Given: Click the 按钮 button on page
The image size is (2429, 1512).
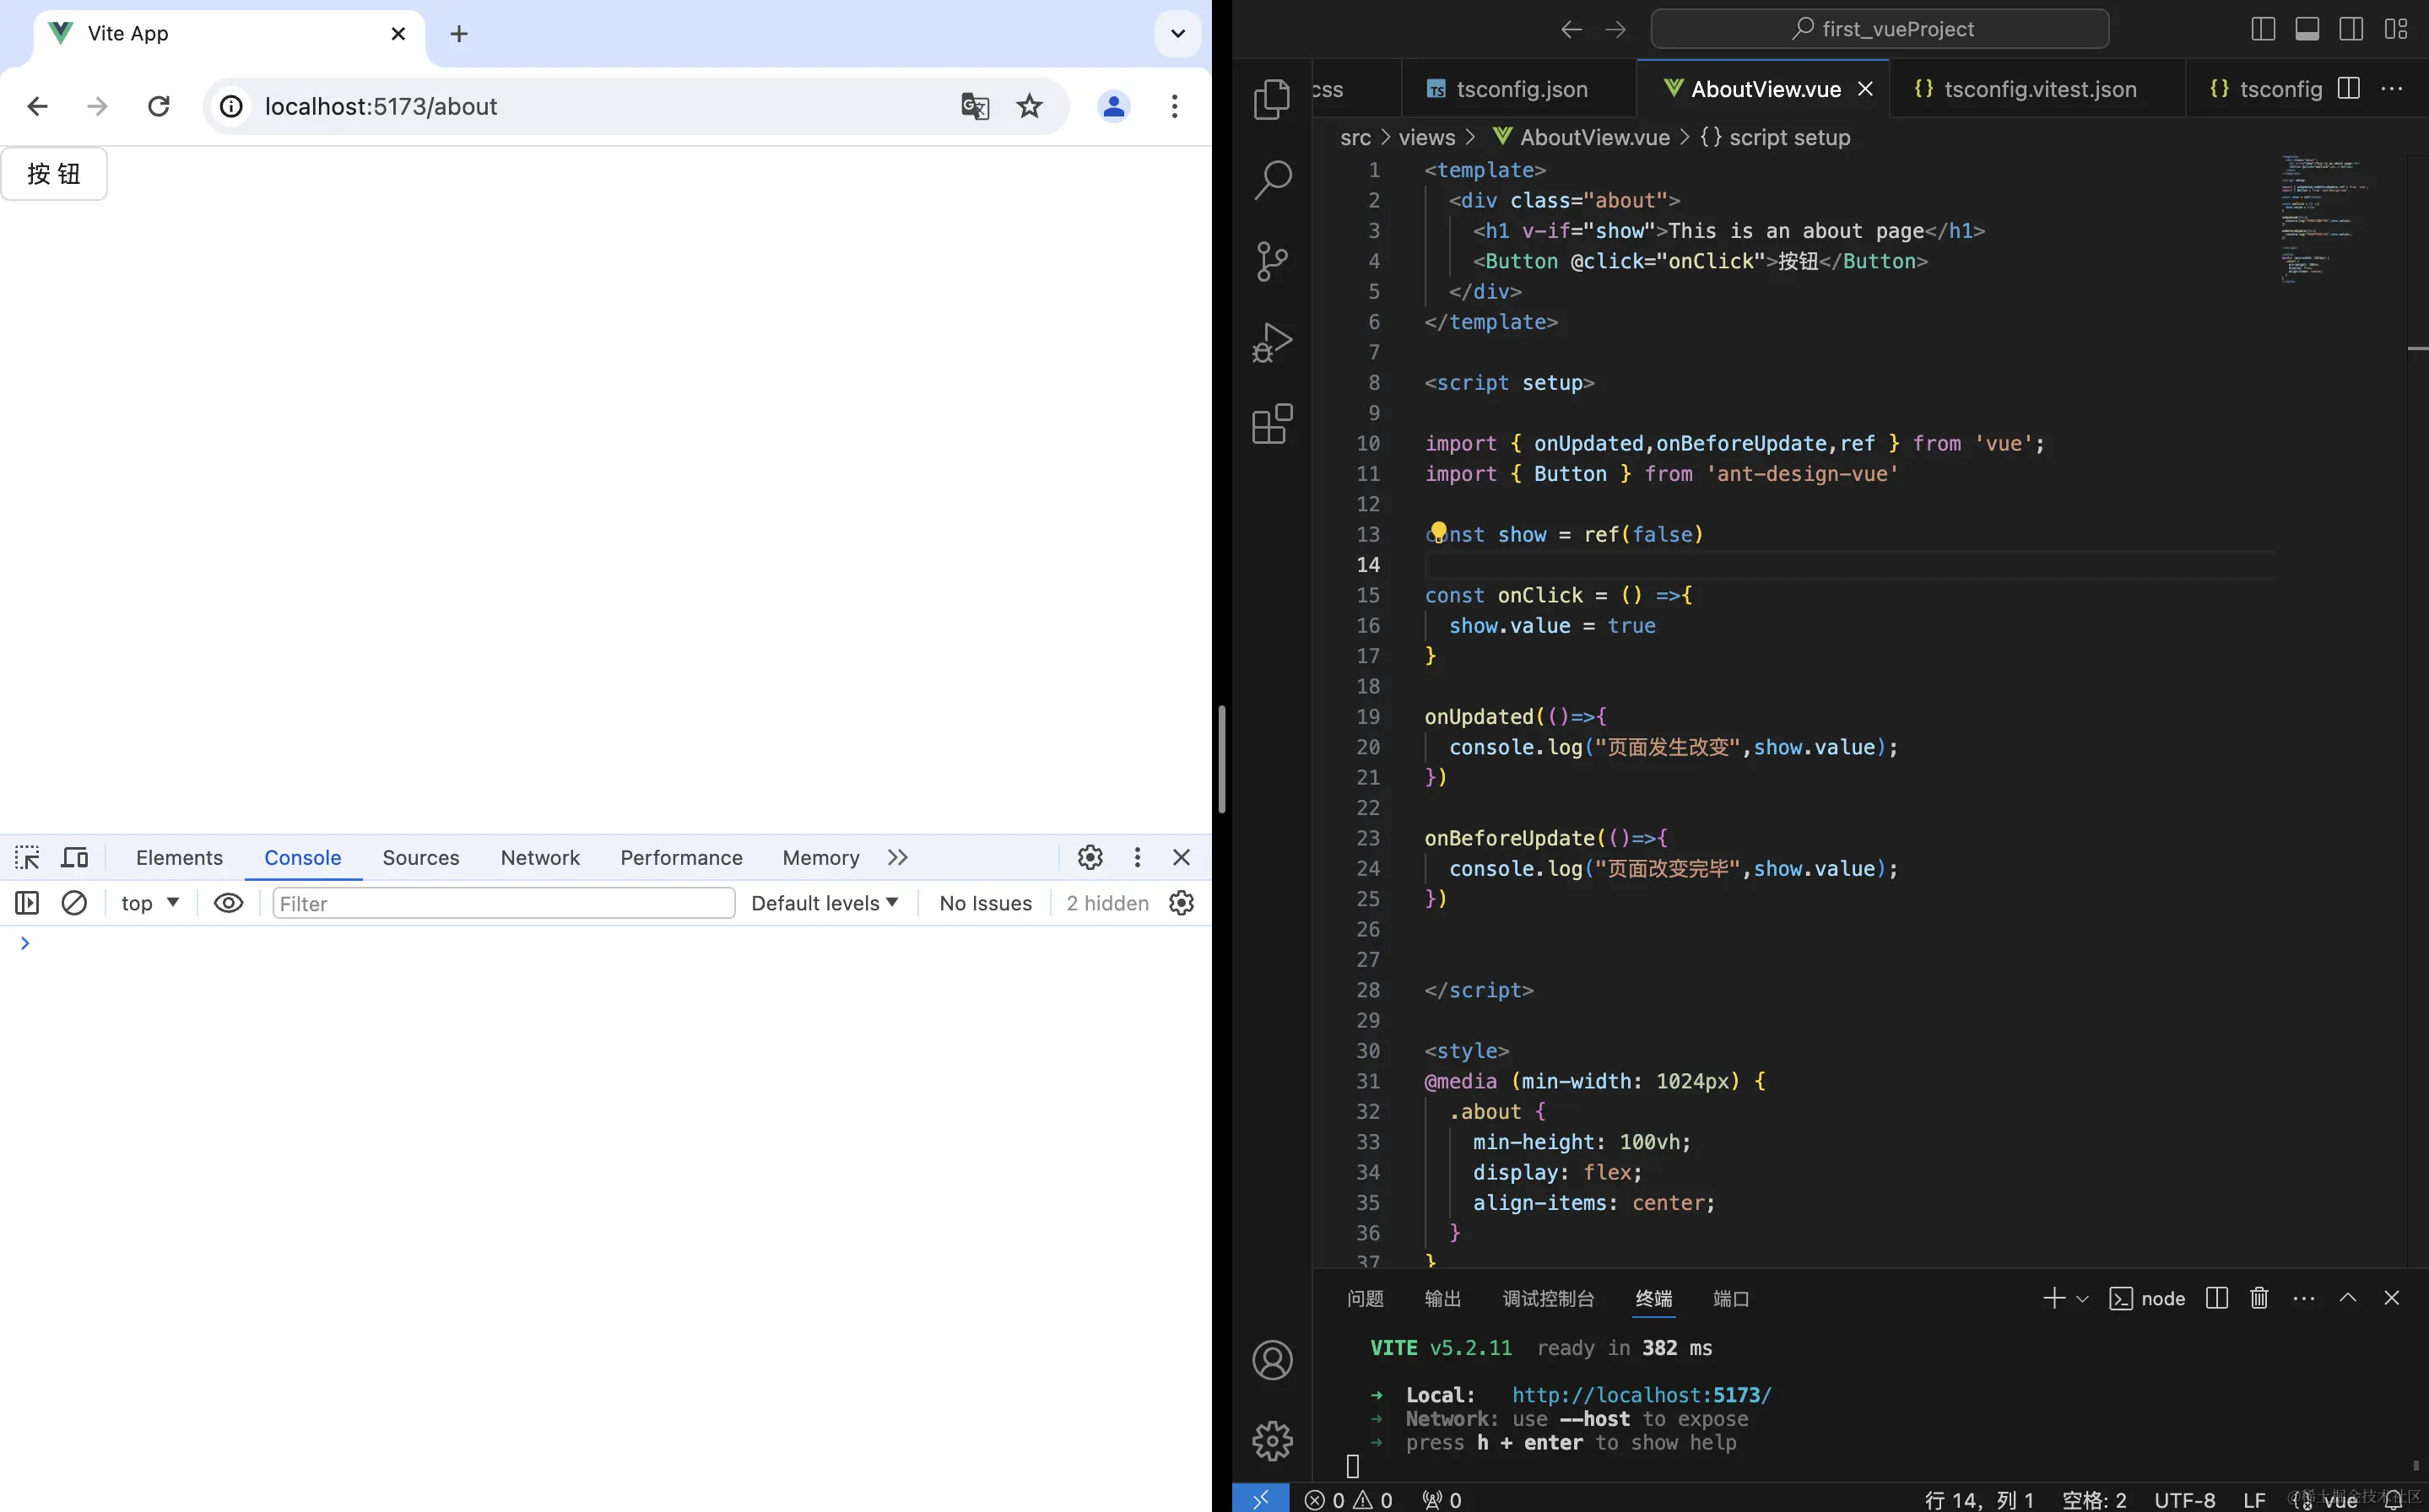Looking at the screenshot, I should tap(54, 174).
